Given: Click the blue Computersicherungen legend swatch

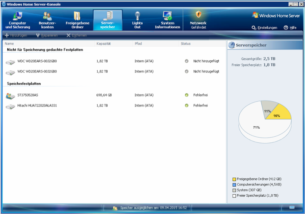Looking at the screenshot, I should (x=234, y=185).
